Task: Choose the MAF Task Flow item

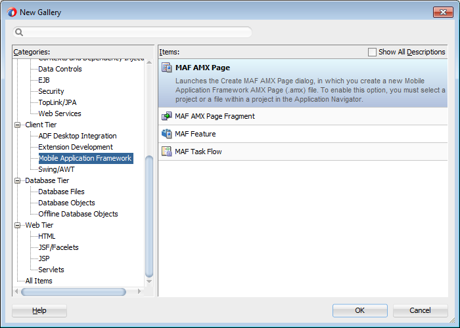Action: (x=303, y=152)
